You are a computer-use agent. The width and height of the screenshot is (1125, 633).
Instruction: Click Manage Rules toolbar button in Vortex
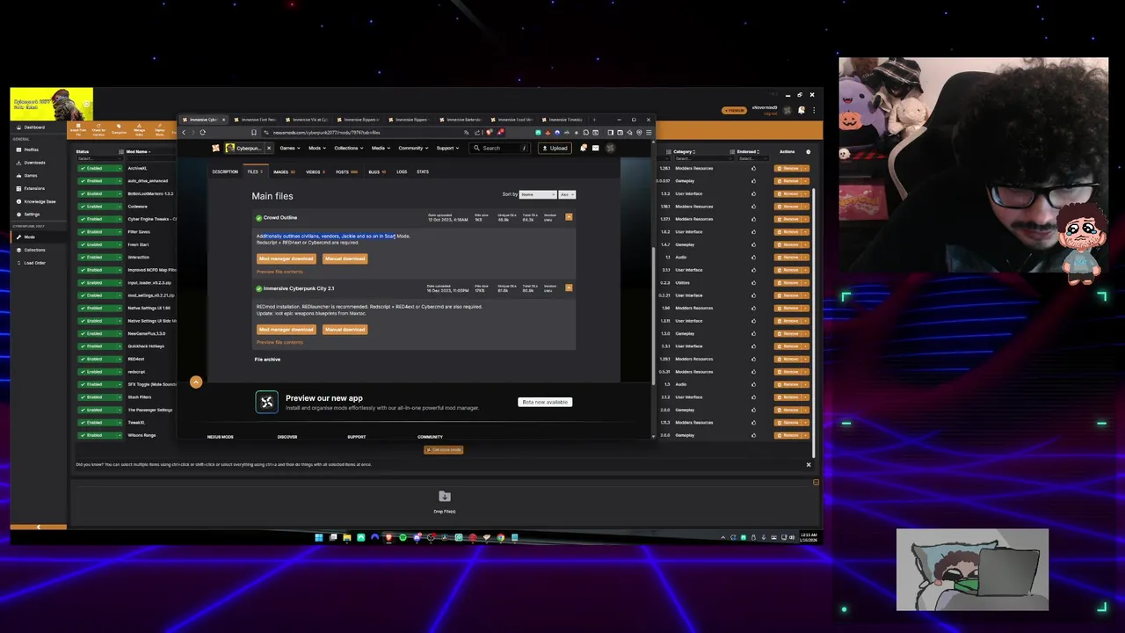[140, 130]
